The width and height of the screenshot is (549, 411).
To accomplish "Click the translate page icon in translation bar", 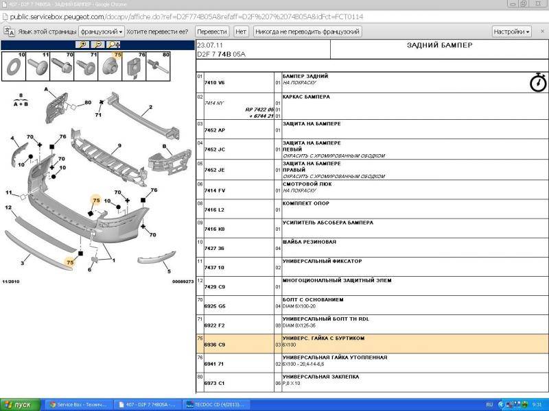I will [10, 32].
